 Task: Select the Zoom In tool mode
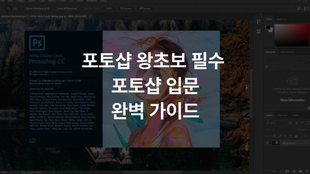(8, 8)
